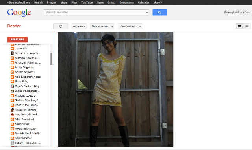
Task: Click Mark all as read button
Action: click(100, 26)
